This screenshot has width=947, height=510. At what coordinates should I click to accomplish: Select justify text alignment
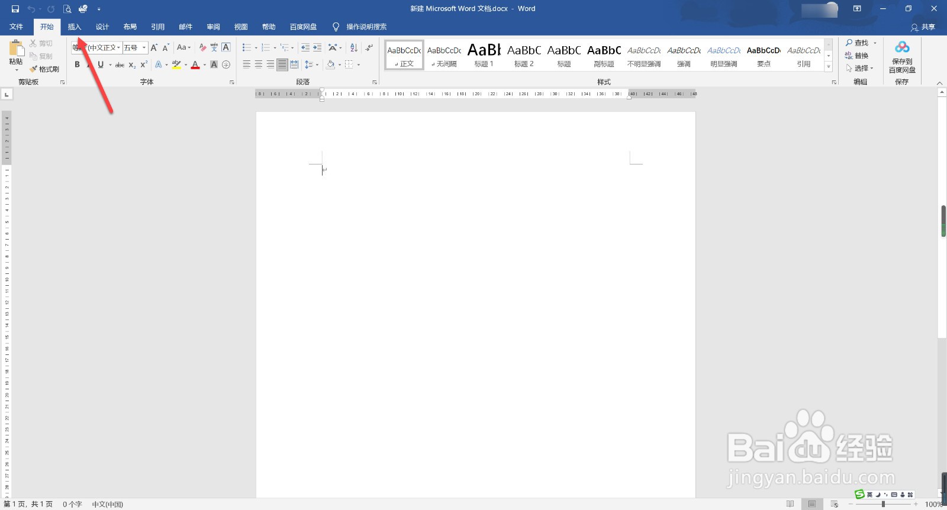282,64
